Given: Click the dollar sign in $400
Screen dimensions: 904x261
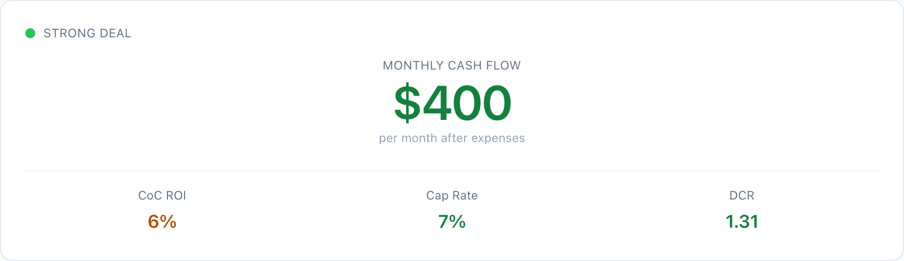Looking at the screenshot, I should [407, 103].
